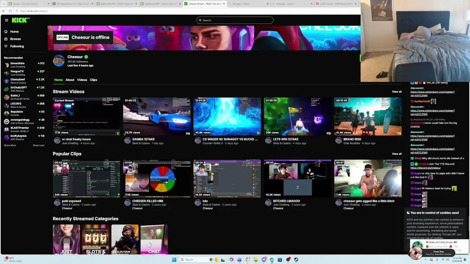Open Counter-Strike 2 category card
Screen dimensions: 470x264
[x=125, y=239]
